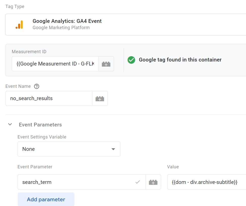Click the Google Marketing Platform subtitle
The image size is (246, 206).
pos(61,28)
